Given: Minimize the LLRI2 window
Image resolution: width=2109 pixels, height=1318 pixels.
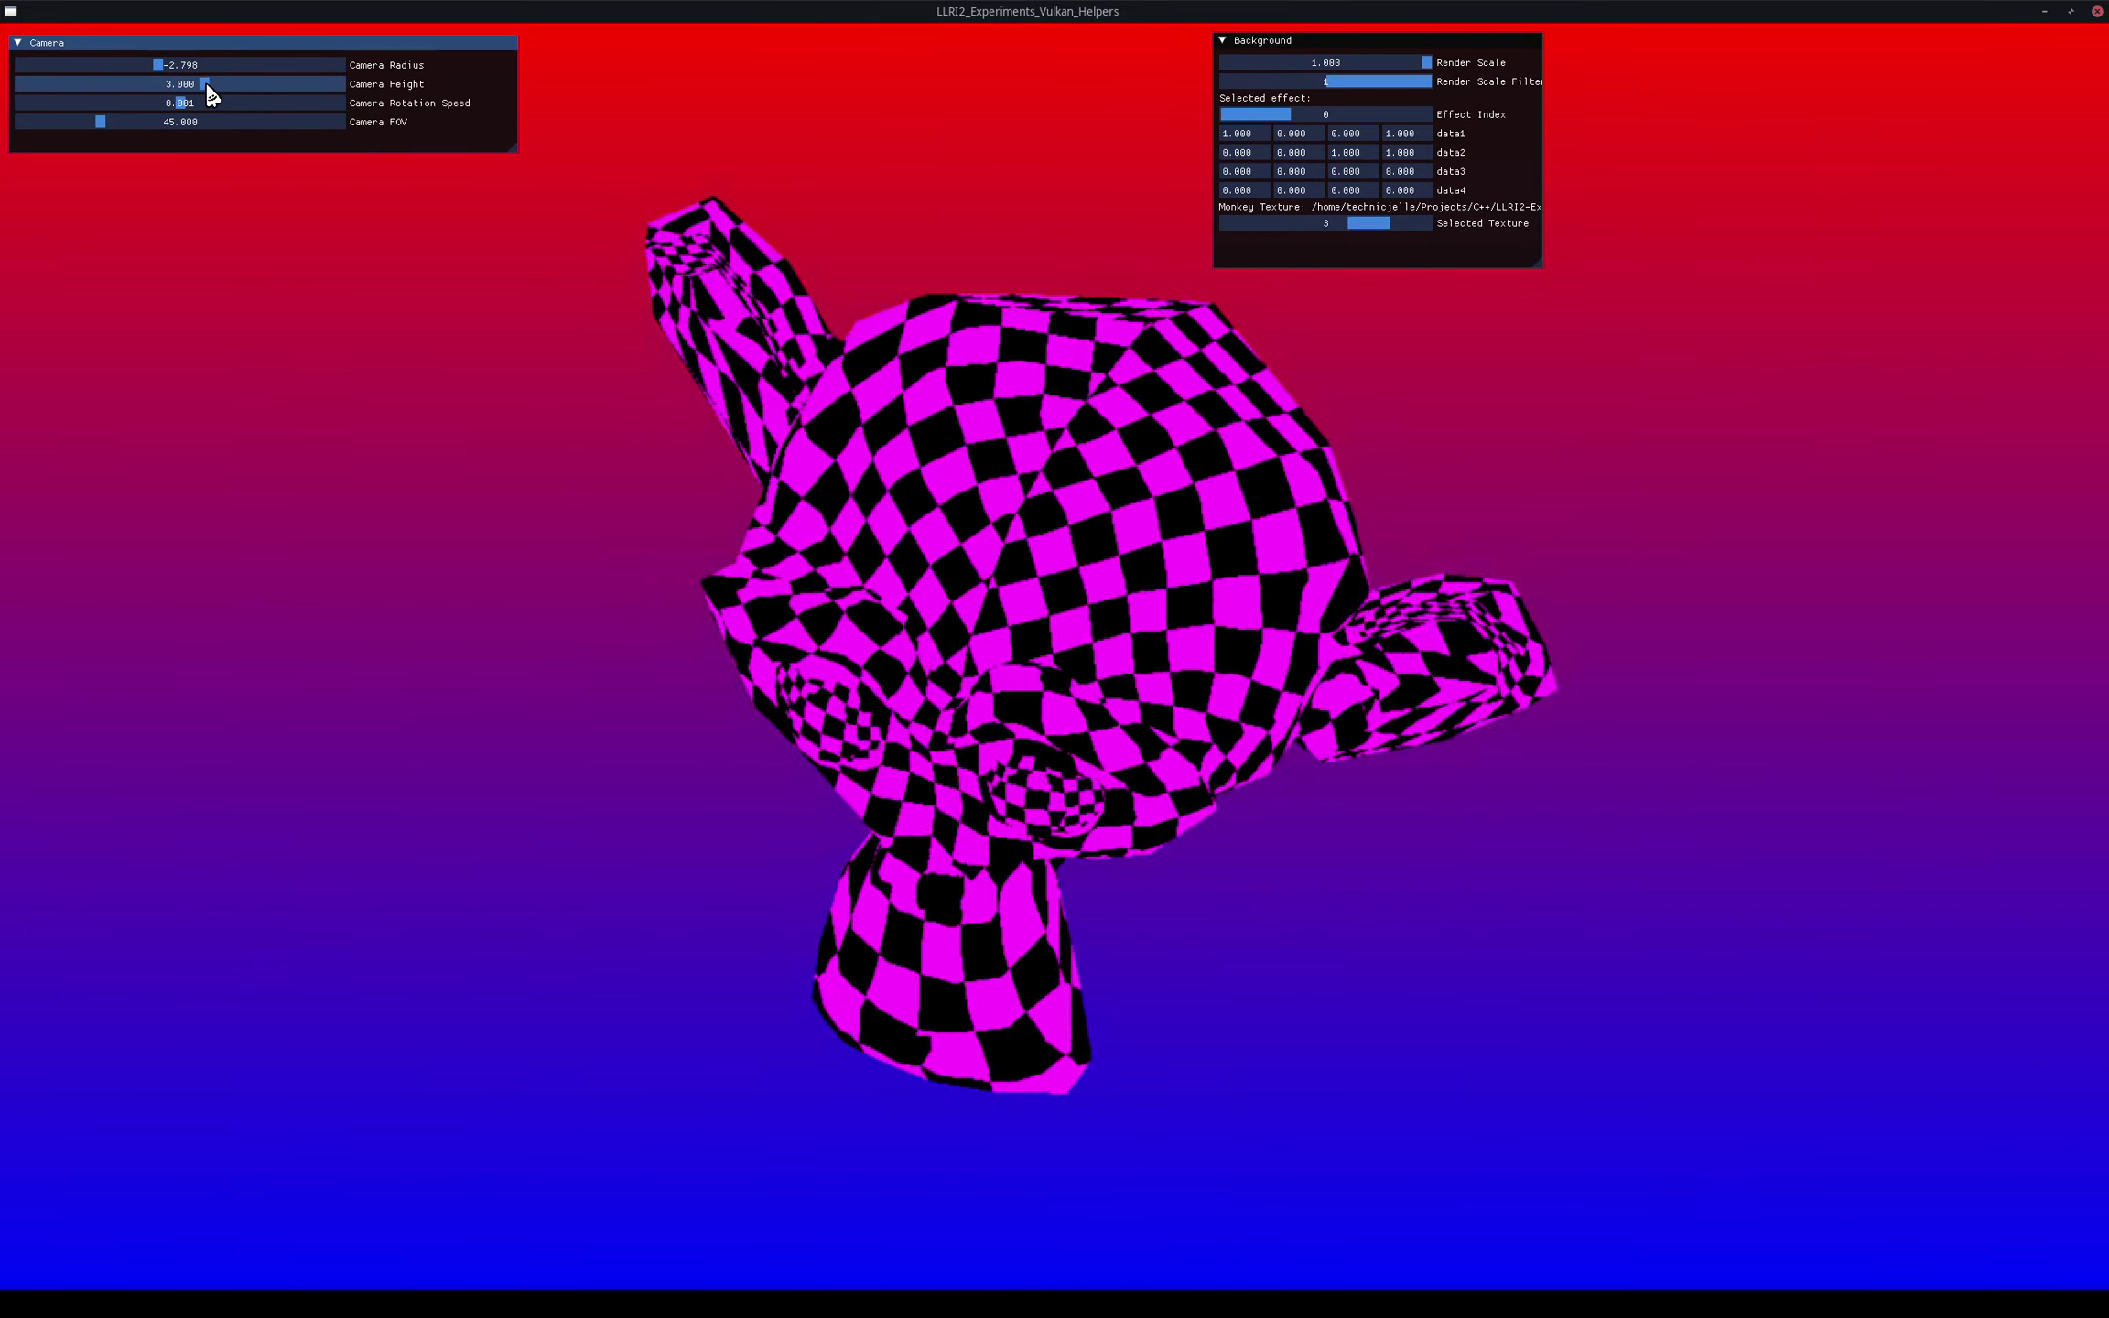Looking at the screenshot, I should [x=2044, y=11].
